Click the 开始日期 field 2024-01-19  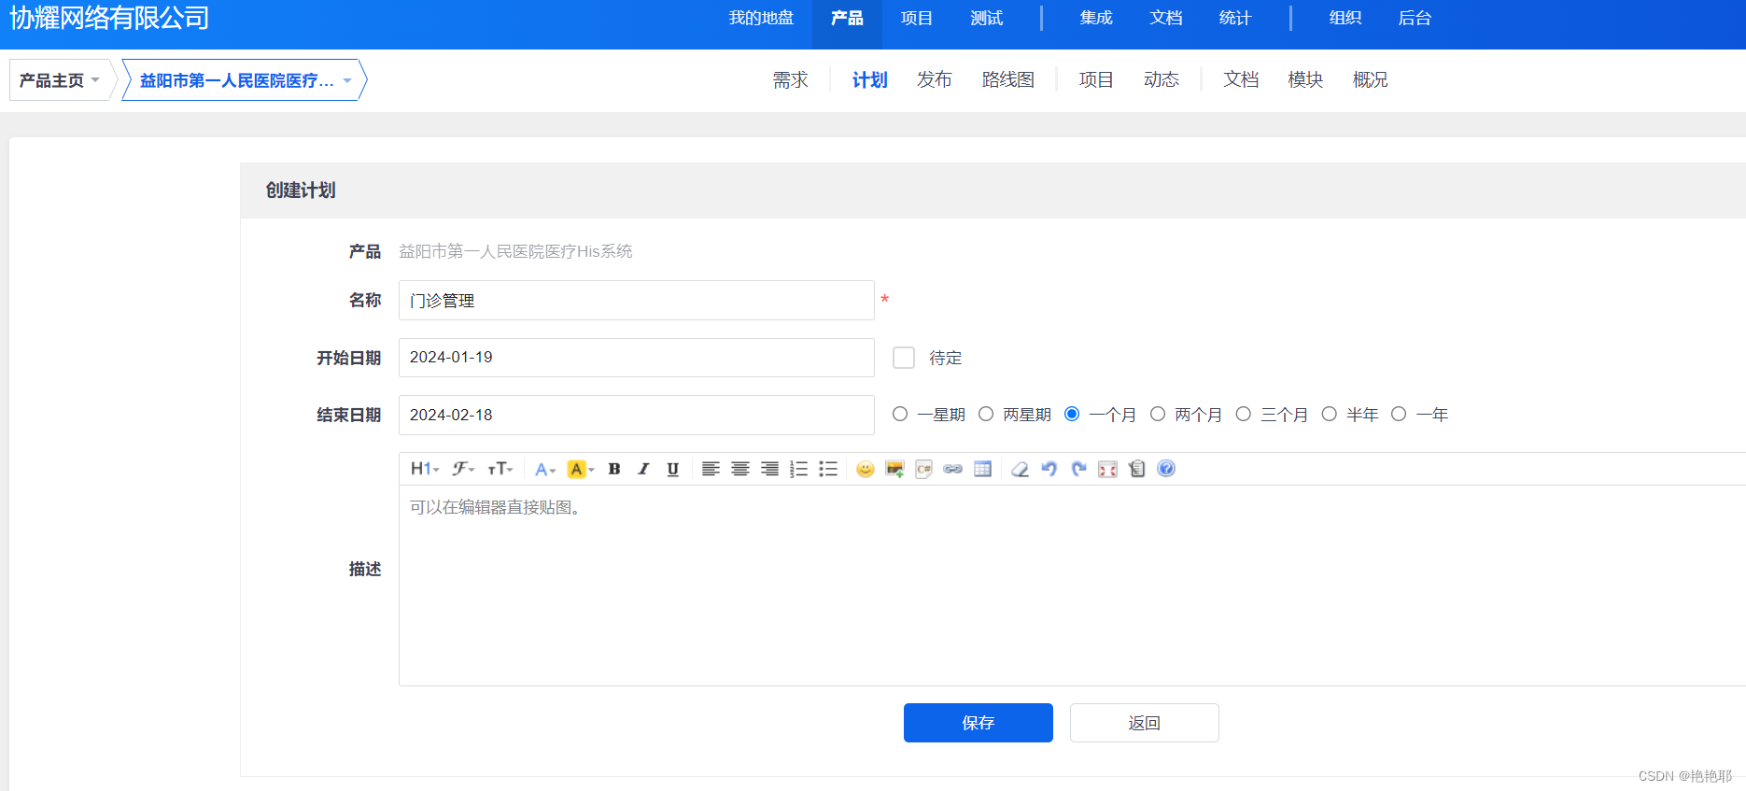[637, 358]
